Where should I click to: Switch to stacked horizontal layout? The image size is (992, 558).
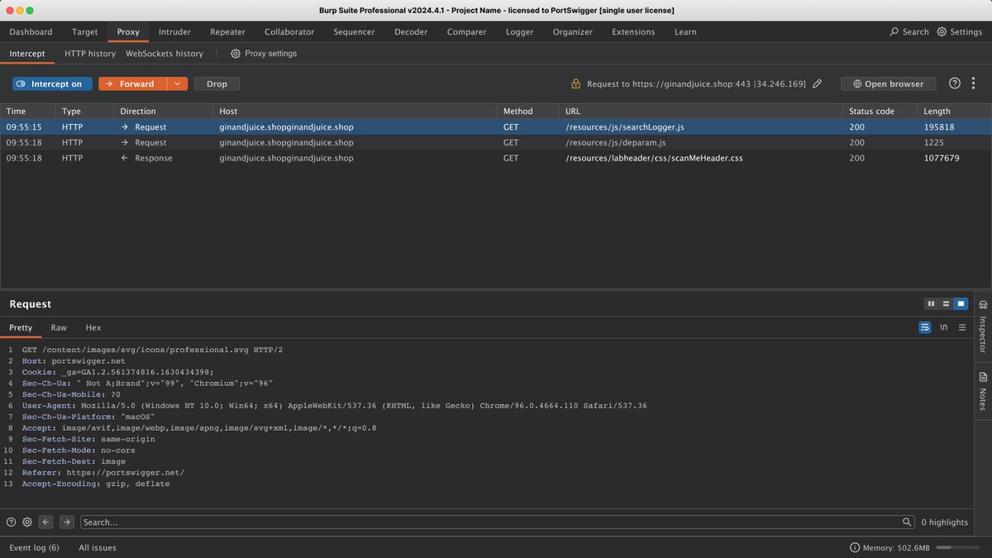[946, 304]
